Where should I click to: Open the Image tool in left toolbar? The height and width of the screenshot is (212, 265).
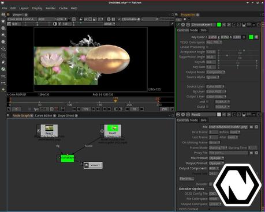point(3,14)
